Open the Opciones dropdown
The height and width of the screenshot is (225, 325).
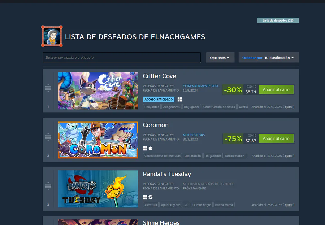click(220, 58)
